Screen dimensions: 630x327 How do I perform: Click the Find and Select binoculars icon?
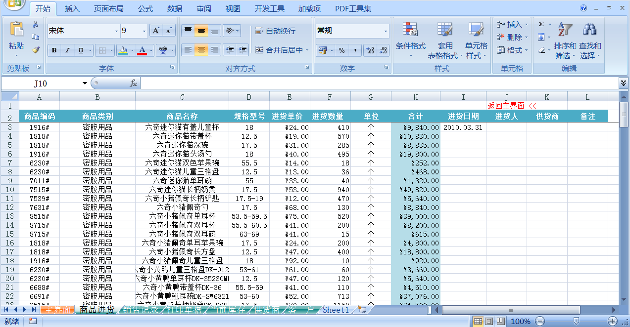pos(589,30)
